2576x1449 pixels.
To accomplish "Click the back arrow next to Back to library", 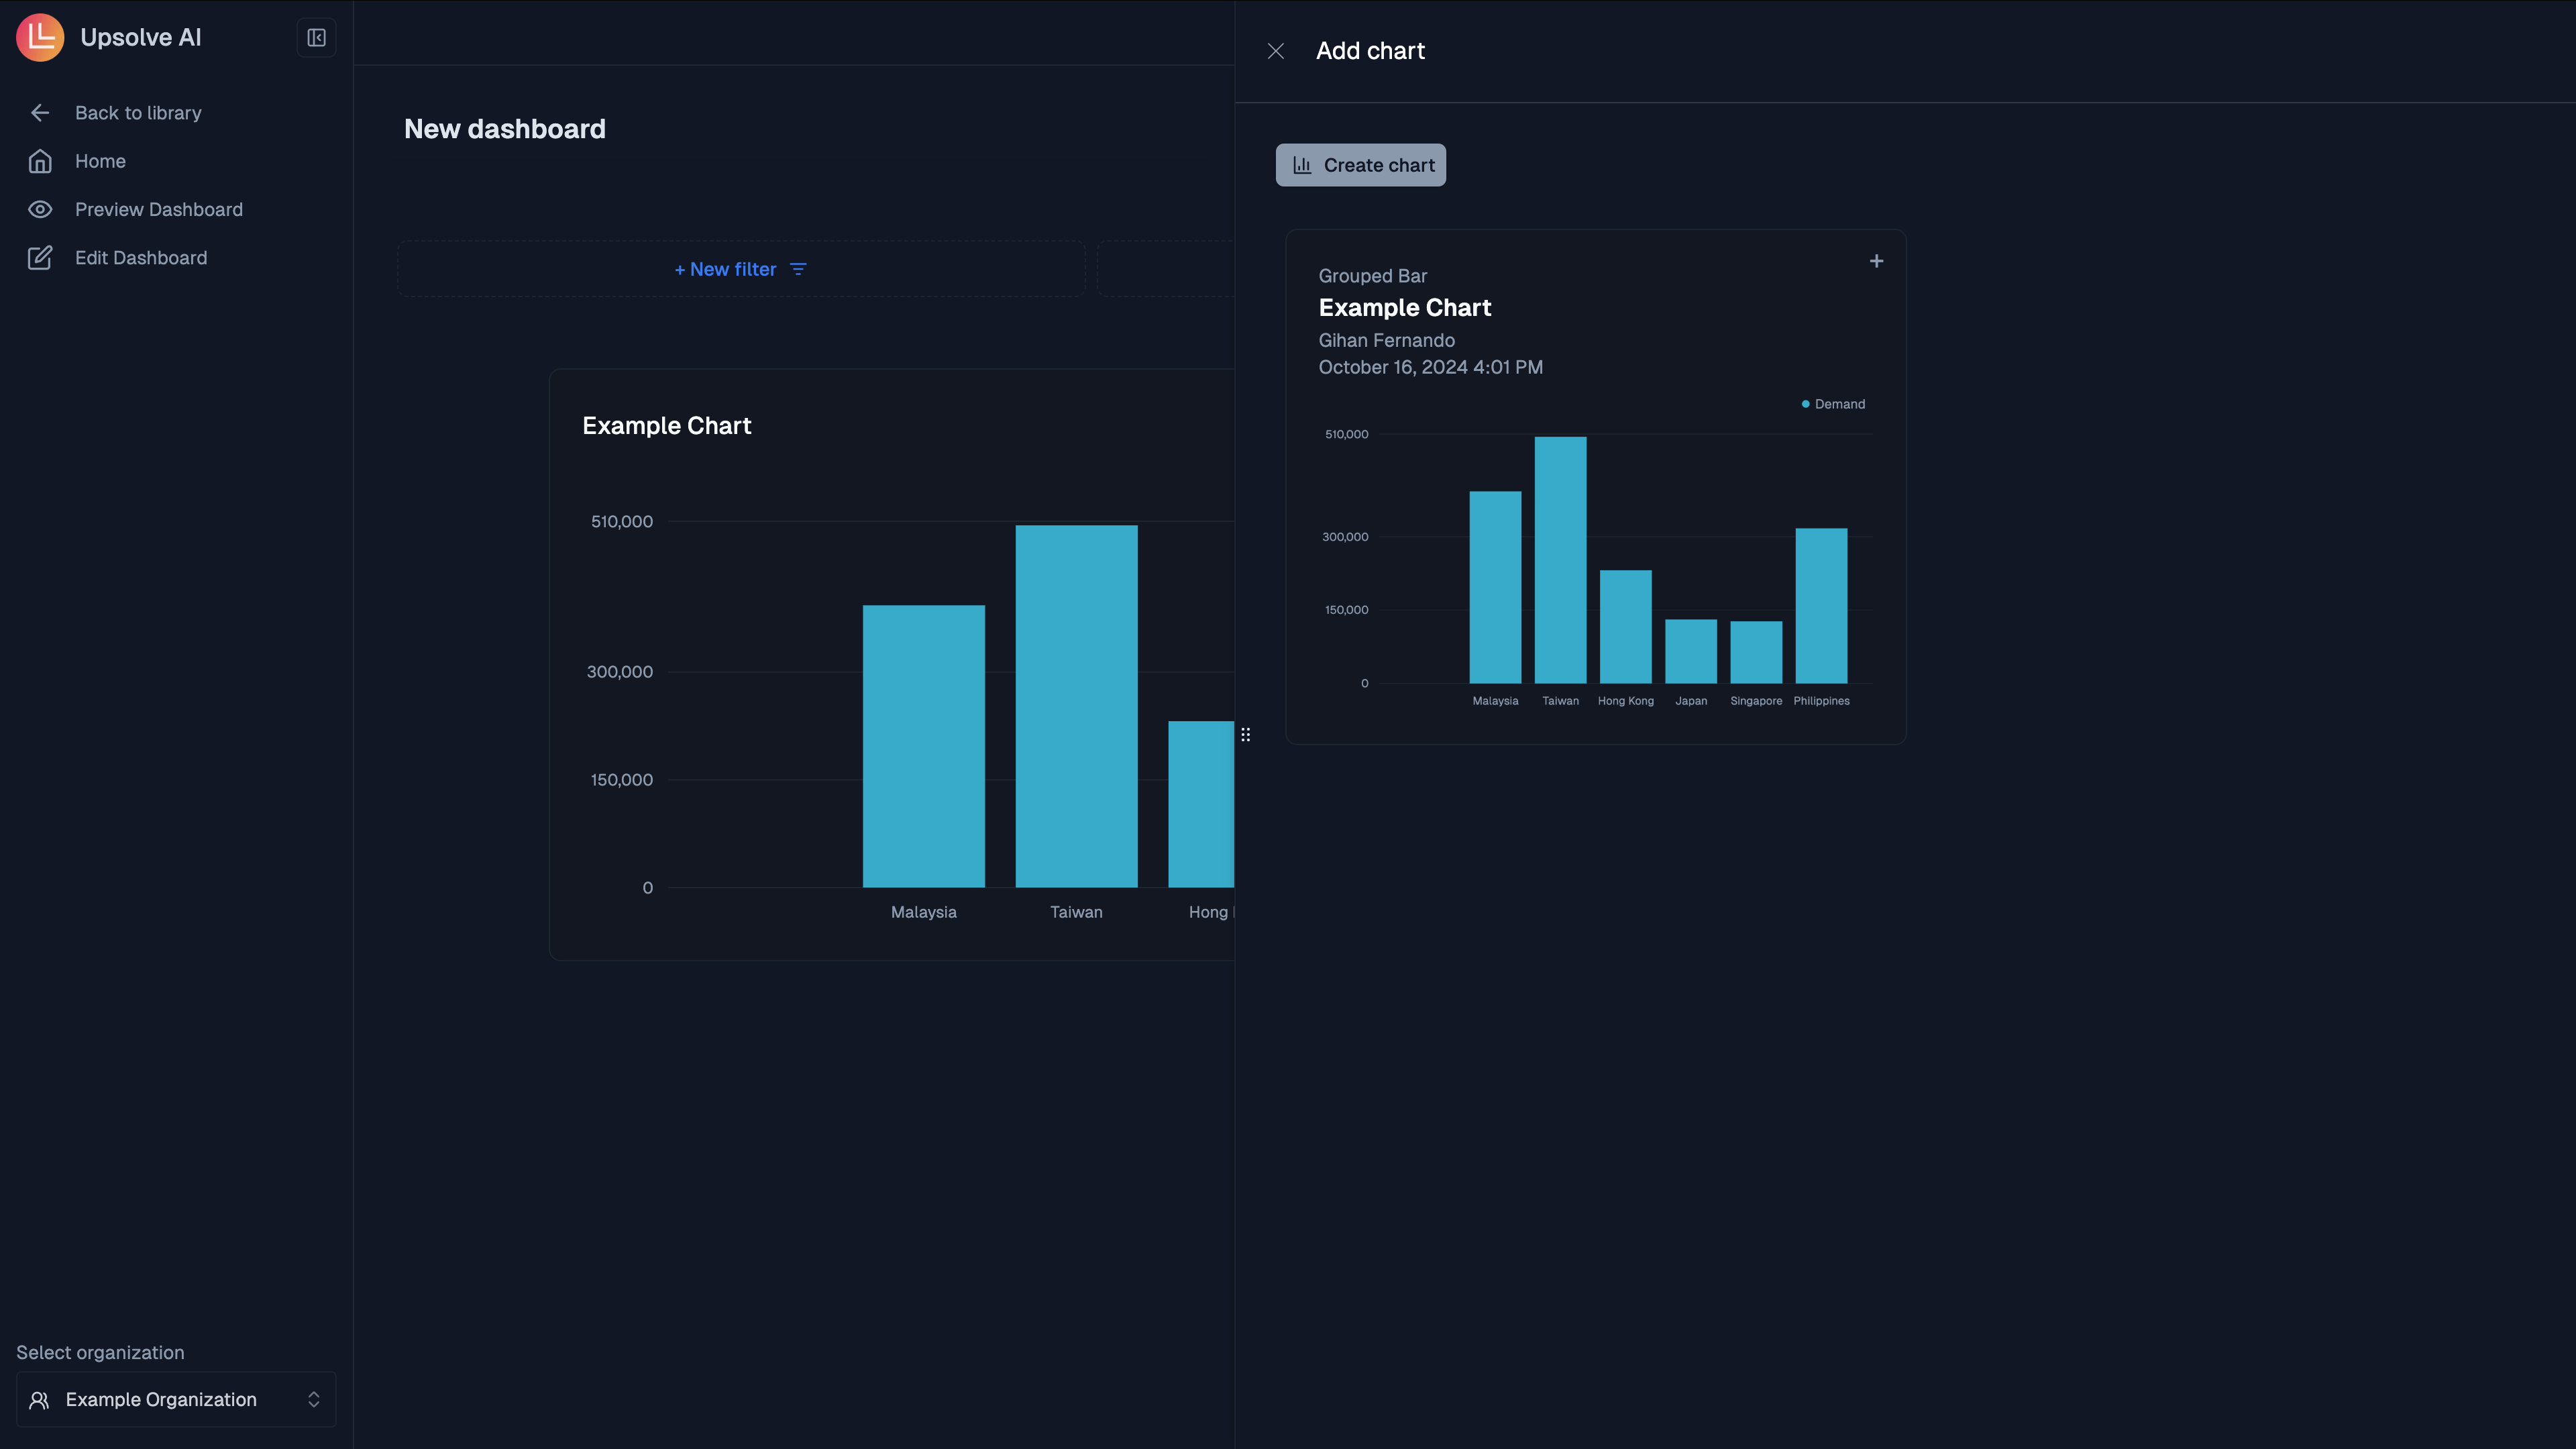I will pyautogui.click(x=40, y=112).
